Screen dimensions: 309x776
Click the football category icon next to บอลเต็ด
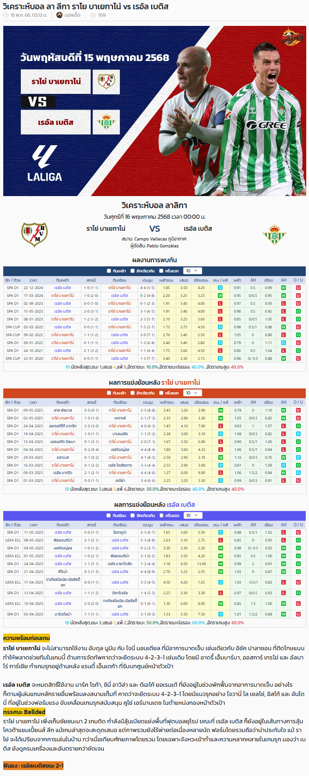(x=59, y=15)
